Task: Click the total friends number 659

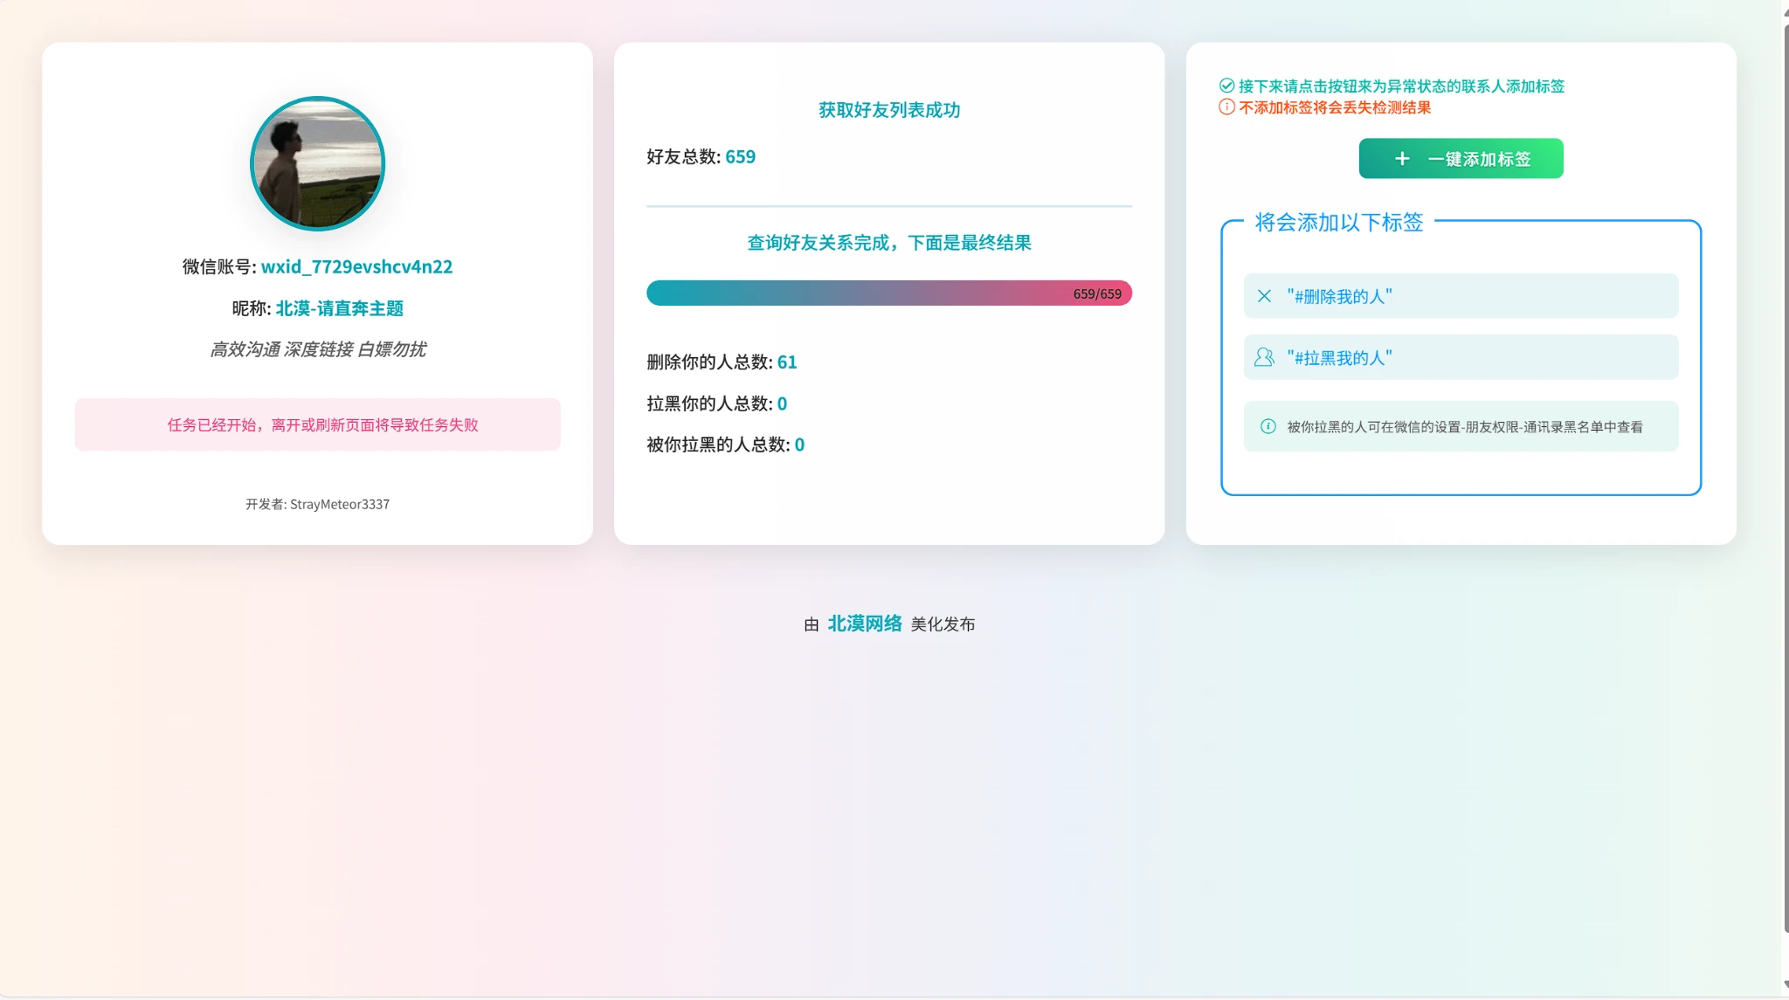Action: click(740, 156)
